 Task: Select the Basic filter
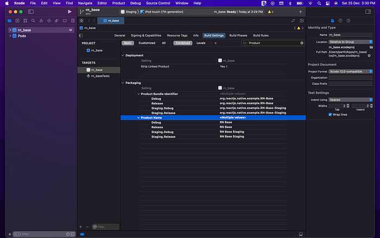[128, 43]
